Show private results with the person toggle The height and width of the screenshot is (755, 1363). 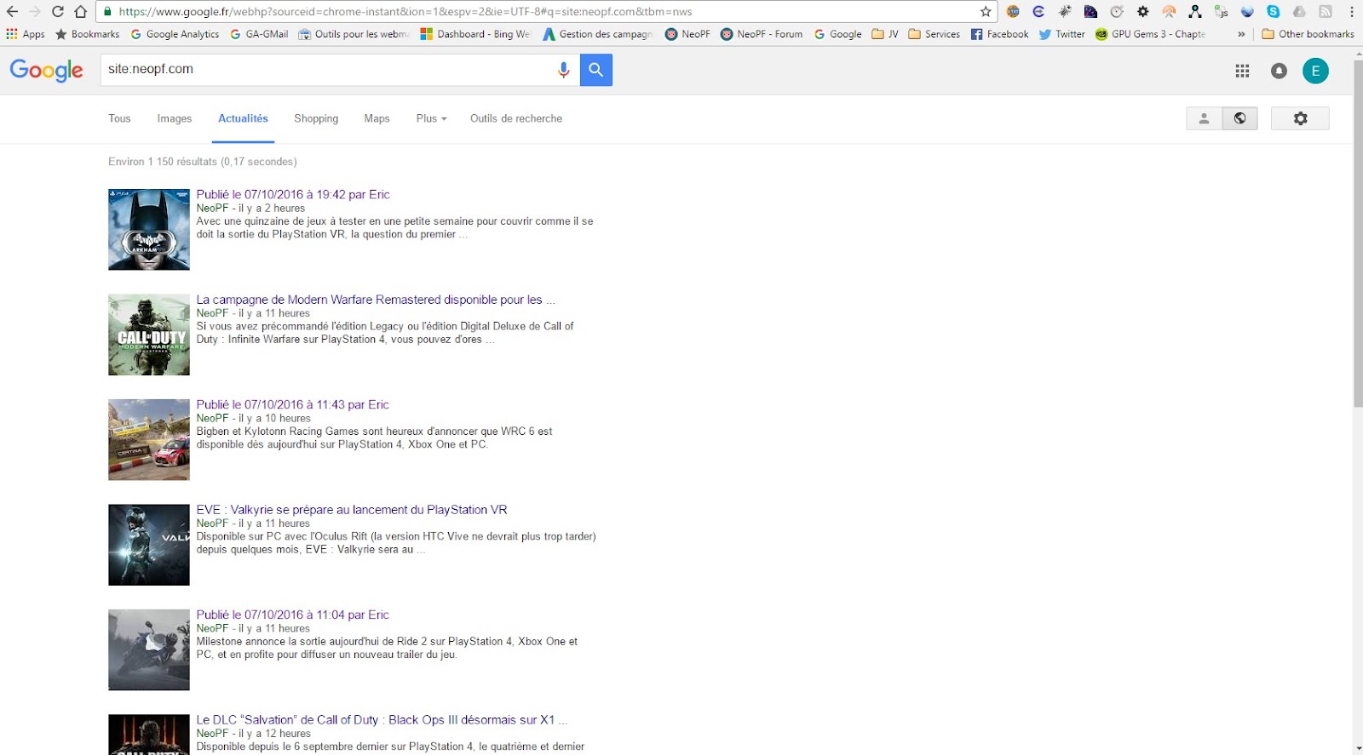(x=1204, y=118)
